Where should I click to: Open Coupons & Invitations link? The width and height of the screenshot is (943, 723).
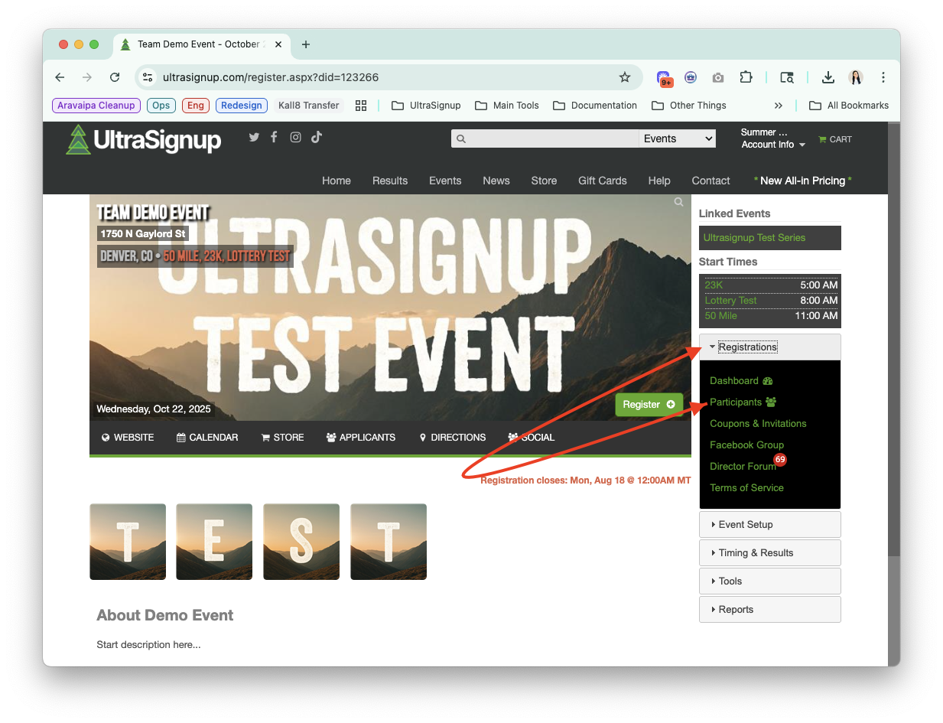point(758,424)
